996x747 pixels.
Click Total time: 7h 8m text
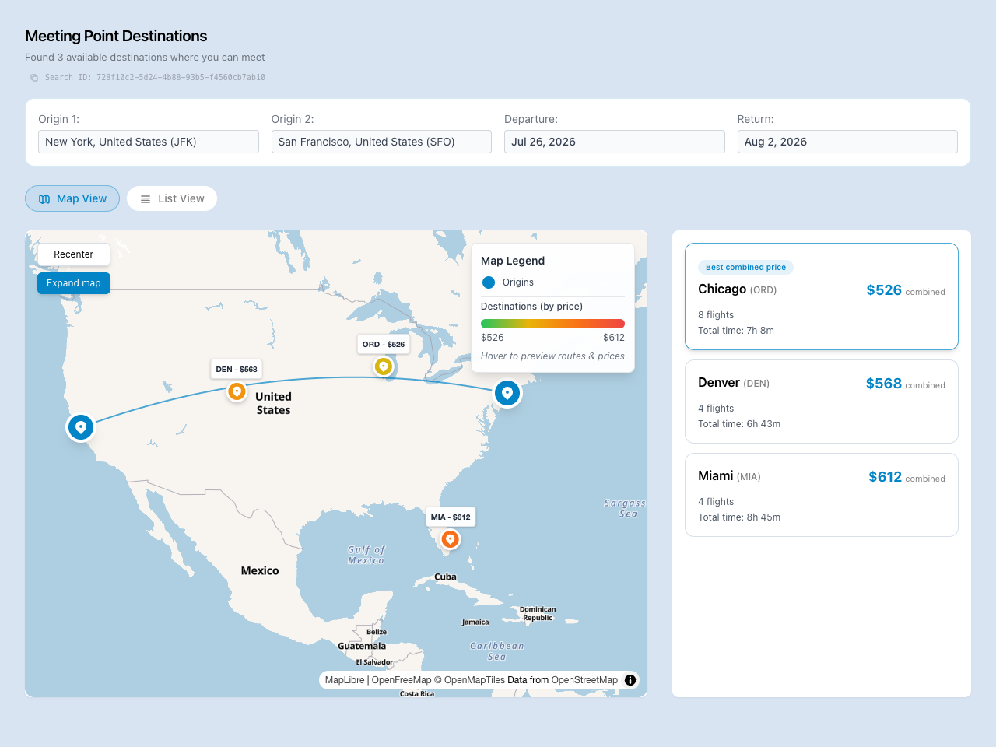click(736, 331)
